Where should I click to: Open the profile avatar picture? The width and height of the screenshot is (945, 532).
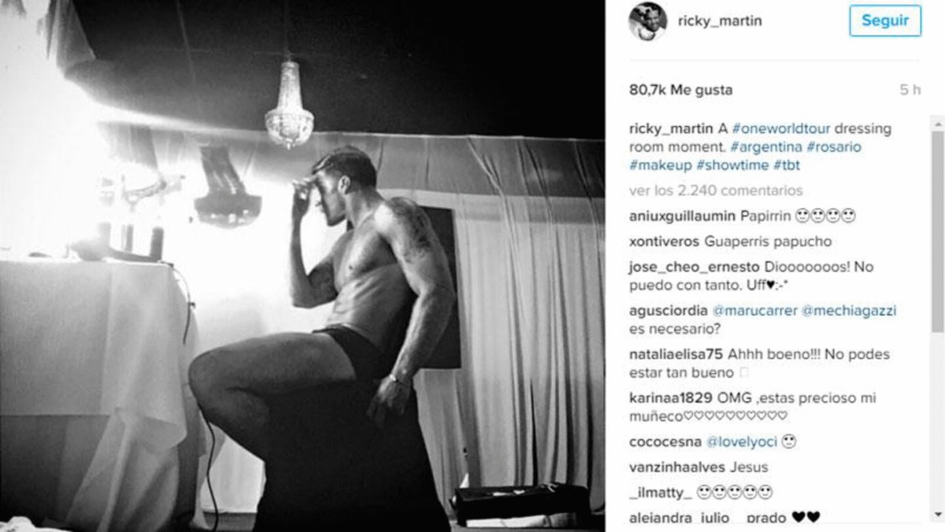tap(648, 20)
